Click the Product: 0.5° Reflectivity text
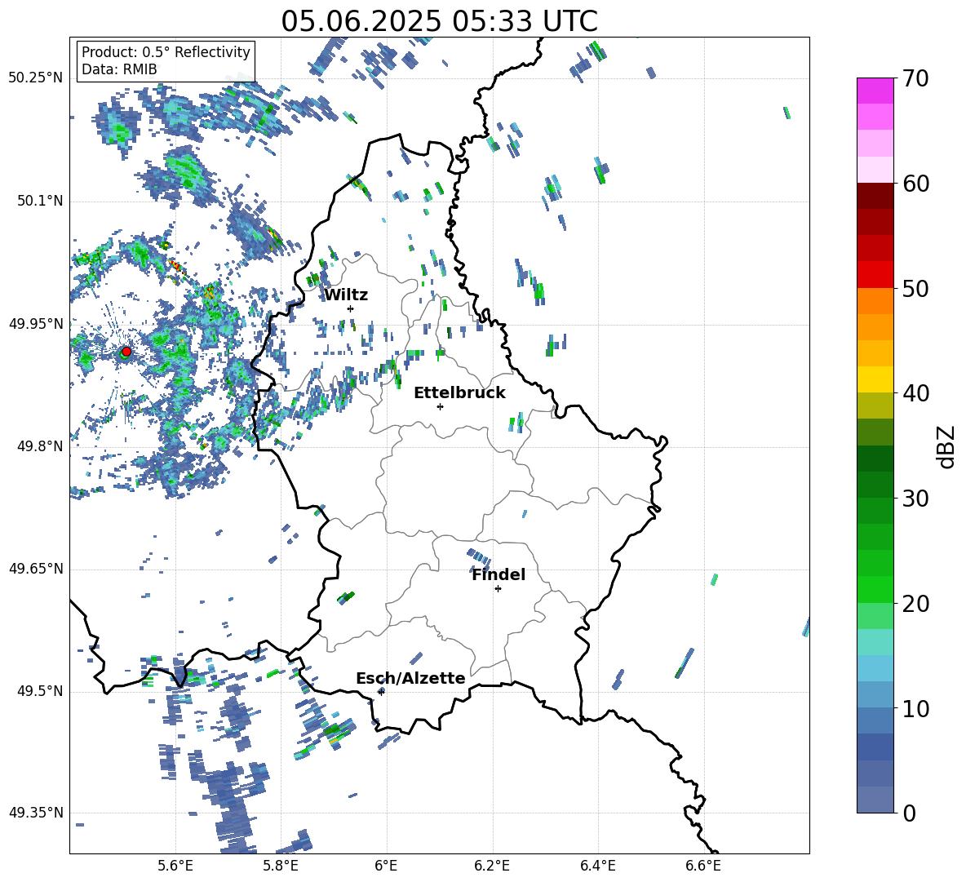Image resolution: width=966 pixels, height=882 pixels. tap(166, 52)
